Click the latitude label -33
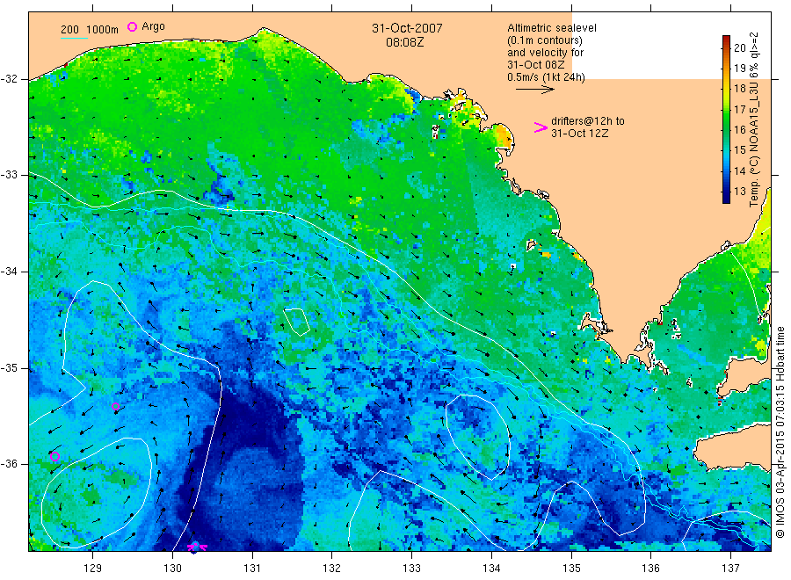 (x=9, y=175)
